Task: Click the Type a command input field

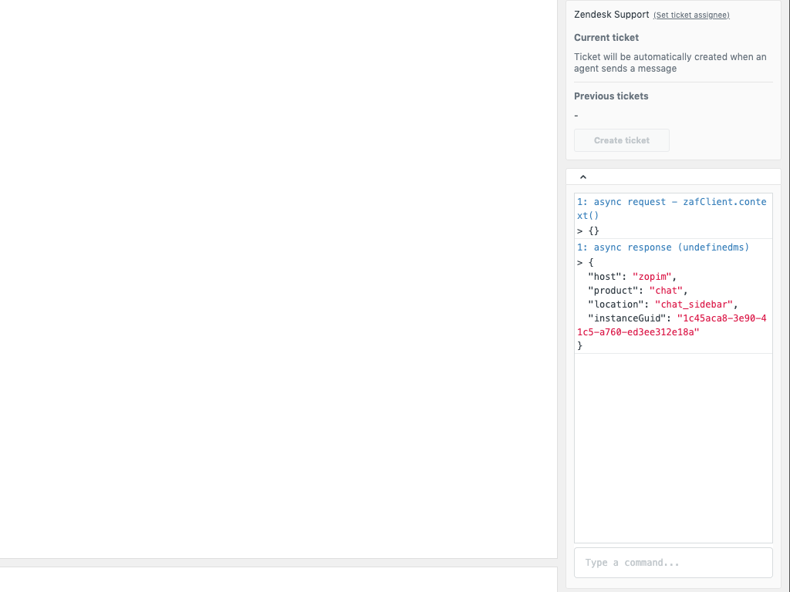Action: coord(673,563)
